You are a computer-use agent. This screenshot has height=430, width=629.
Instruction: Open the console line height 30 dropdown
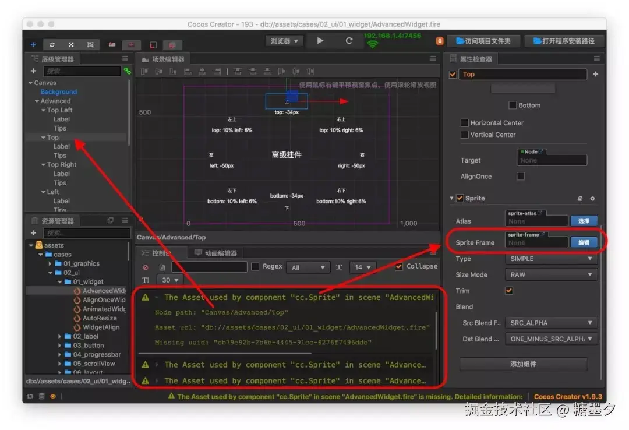pos(169,280)
